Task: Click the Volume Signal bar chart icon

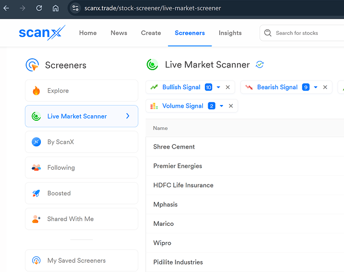Action: (154, 106)
